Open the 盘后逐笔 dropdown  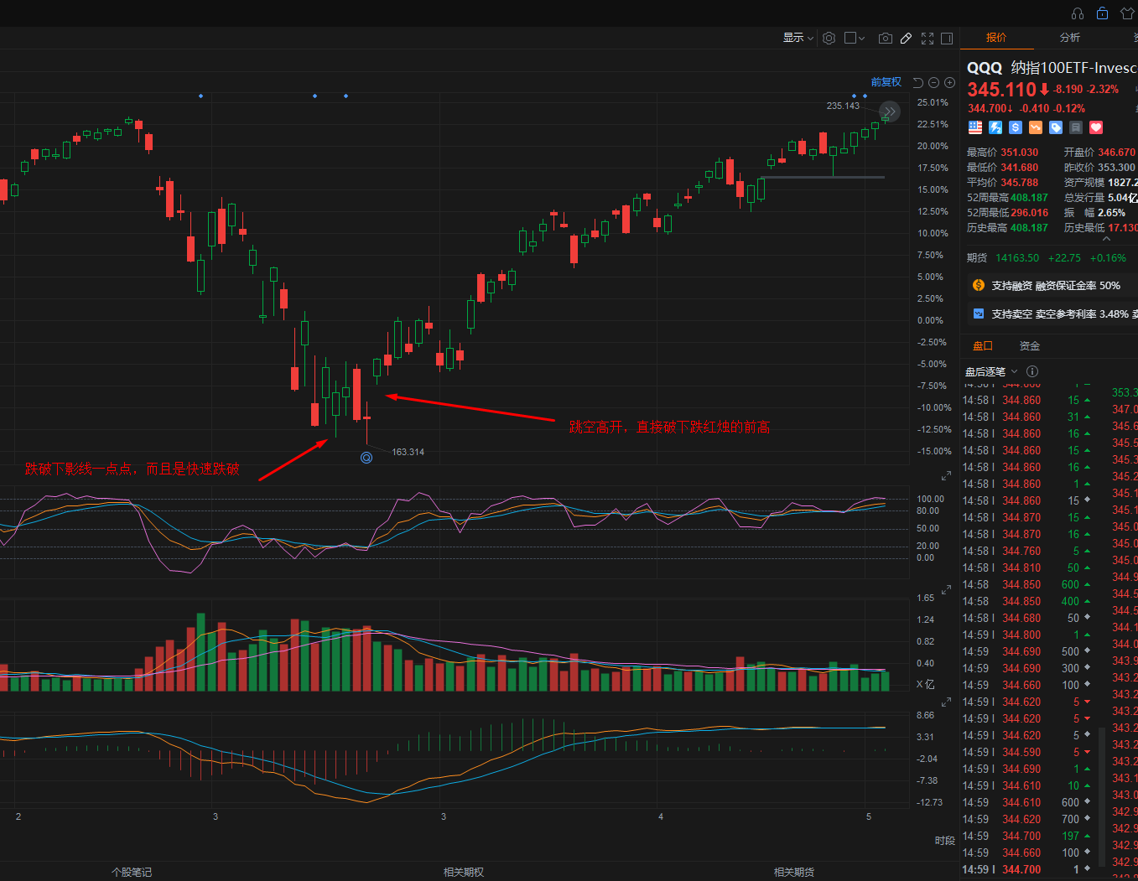pos(991,371)
